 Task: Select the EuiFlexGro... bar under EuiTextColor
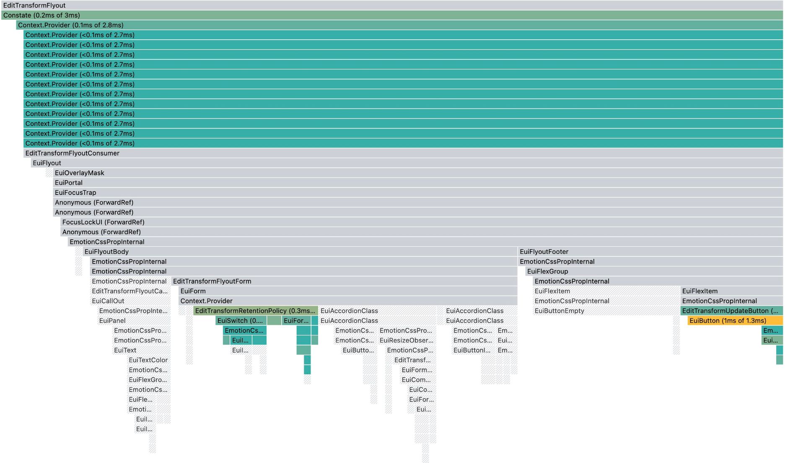[149, 380]
